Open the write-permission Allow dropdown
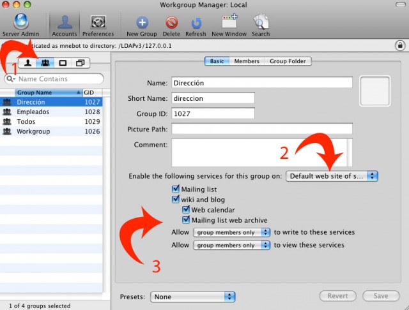 (x=231, y=232)
